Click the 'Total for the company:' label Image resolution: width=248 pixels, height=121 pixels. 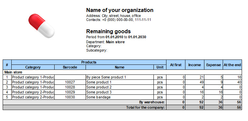click(x=145, y=108)
